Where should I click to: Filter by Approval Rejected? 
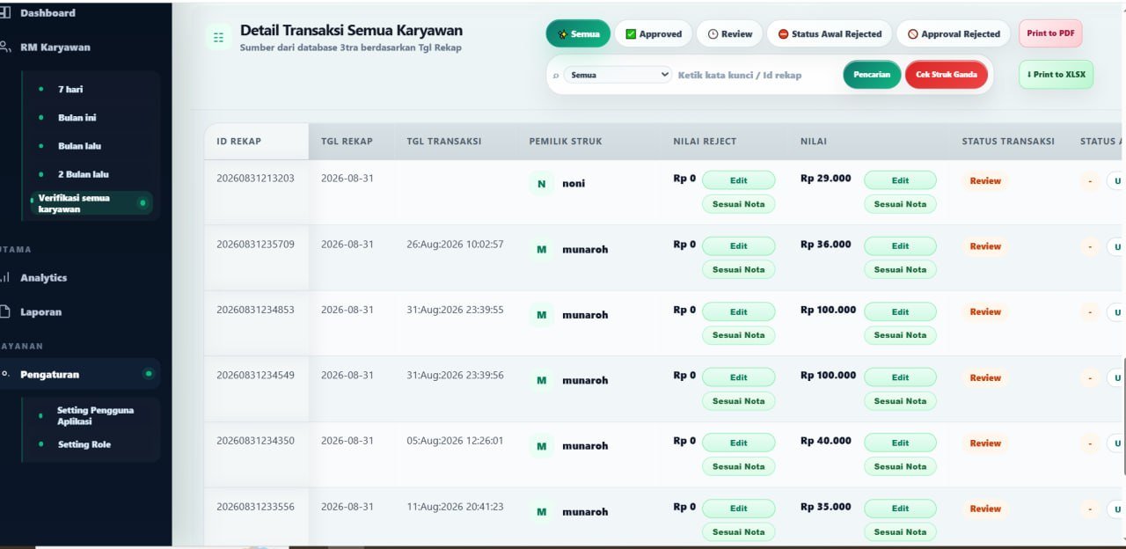click(x=954, y=34)
